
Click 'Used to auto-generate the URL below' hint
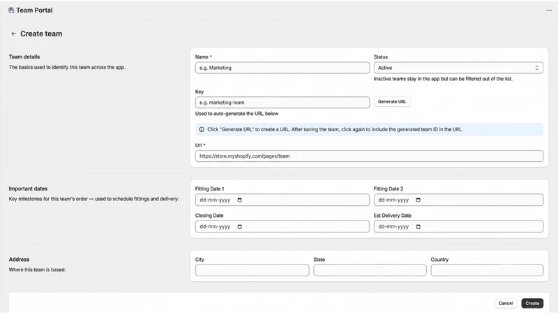coord(236,114)
